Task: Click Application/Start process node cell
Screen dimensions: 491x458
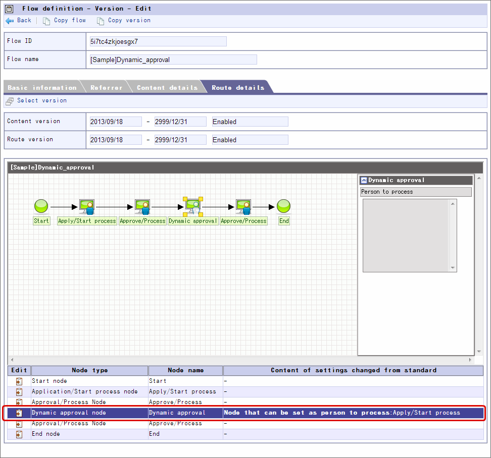Action: [x=89, y=392]
